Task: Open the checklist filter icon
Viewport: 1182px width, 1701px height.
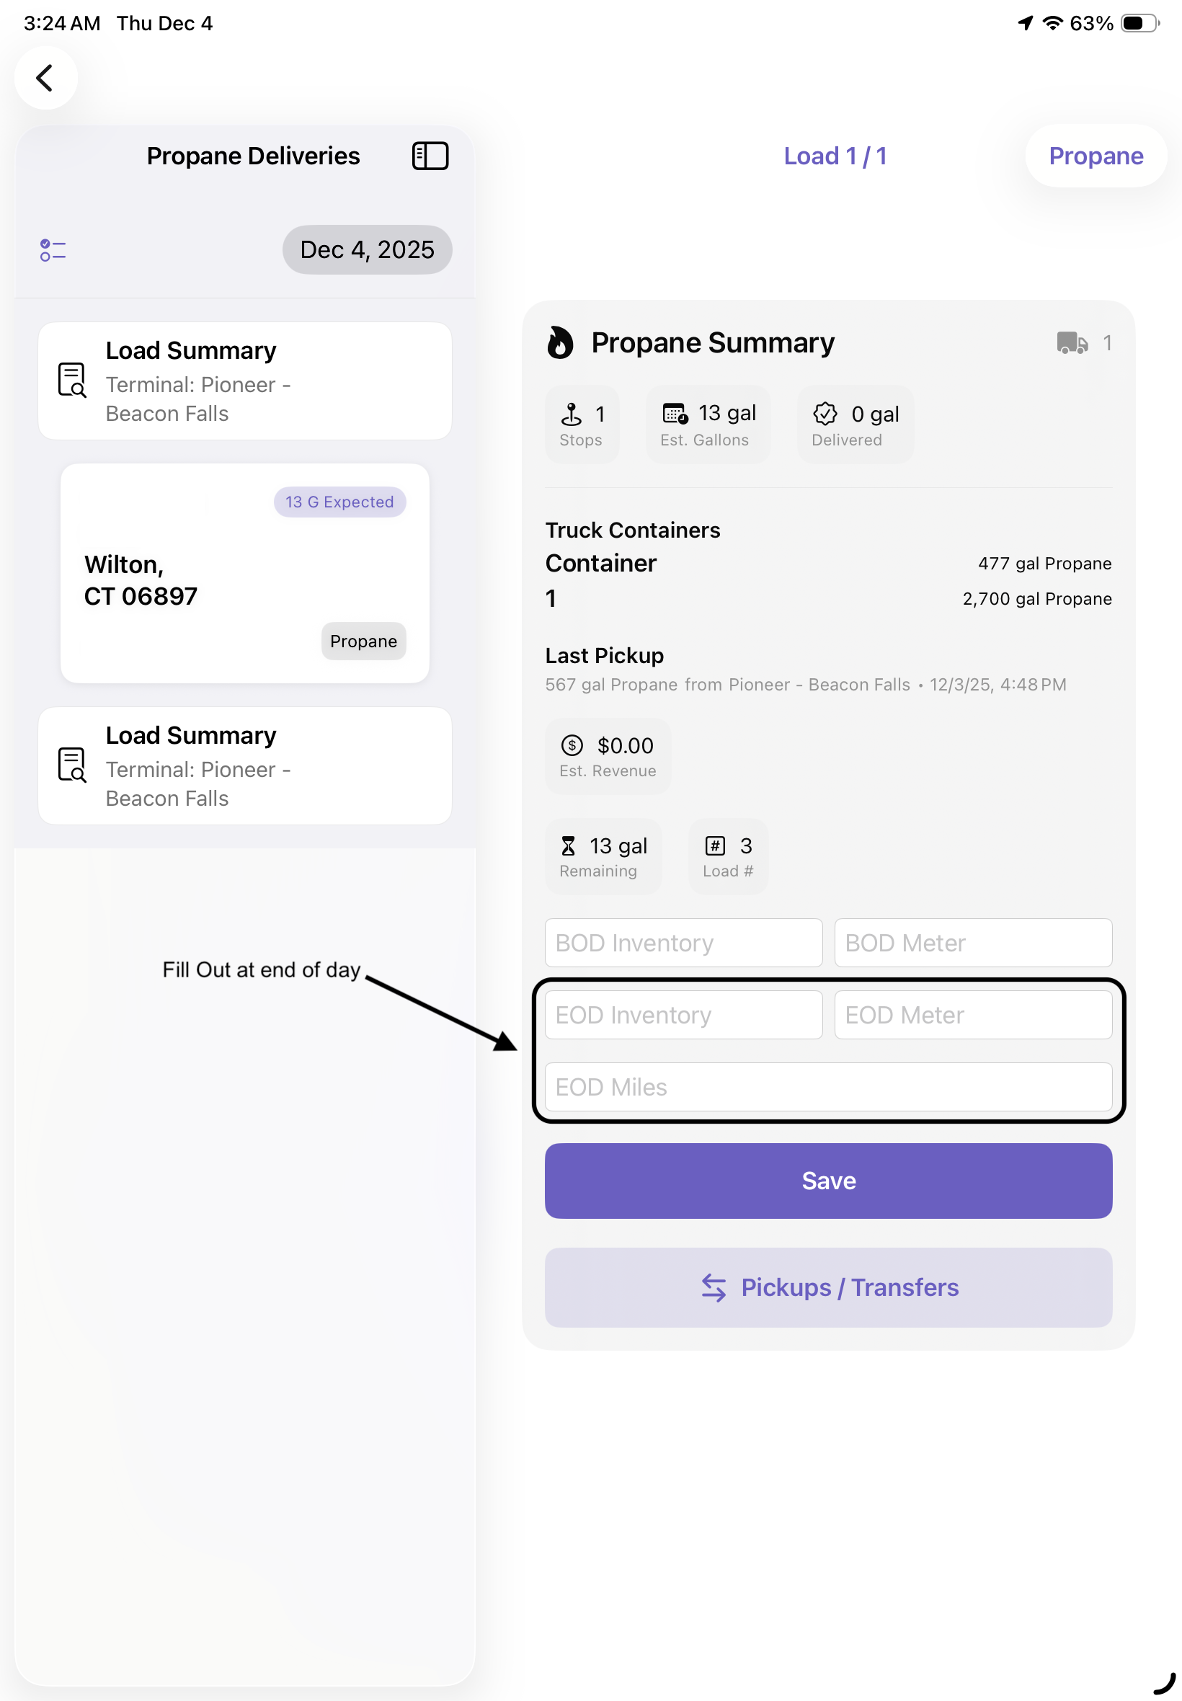Action: [53, 250]
